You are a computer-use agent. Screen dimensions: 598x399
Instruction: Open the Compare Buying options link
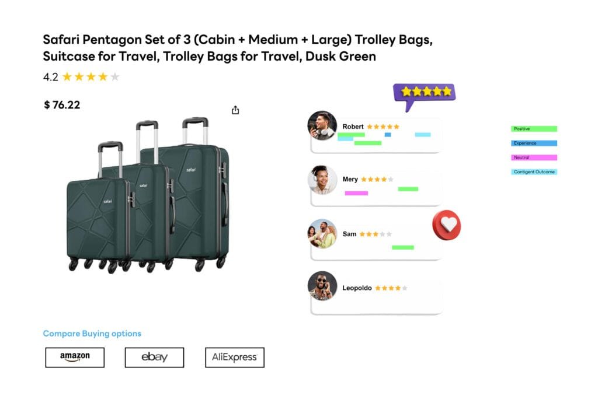pos(91,333)
